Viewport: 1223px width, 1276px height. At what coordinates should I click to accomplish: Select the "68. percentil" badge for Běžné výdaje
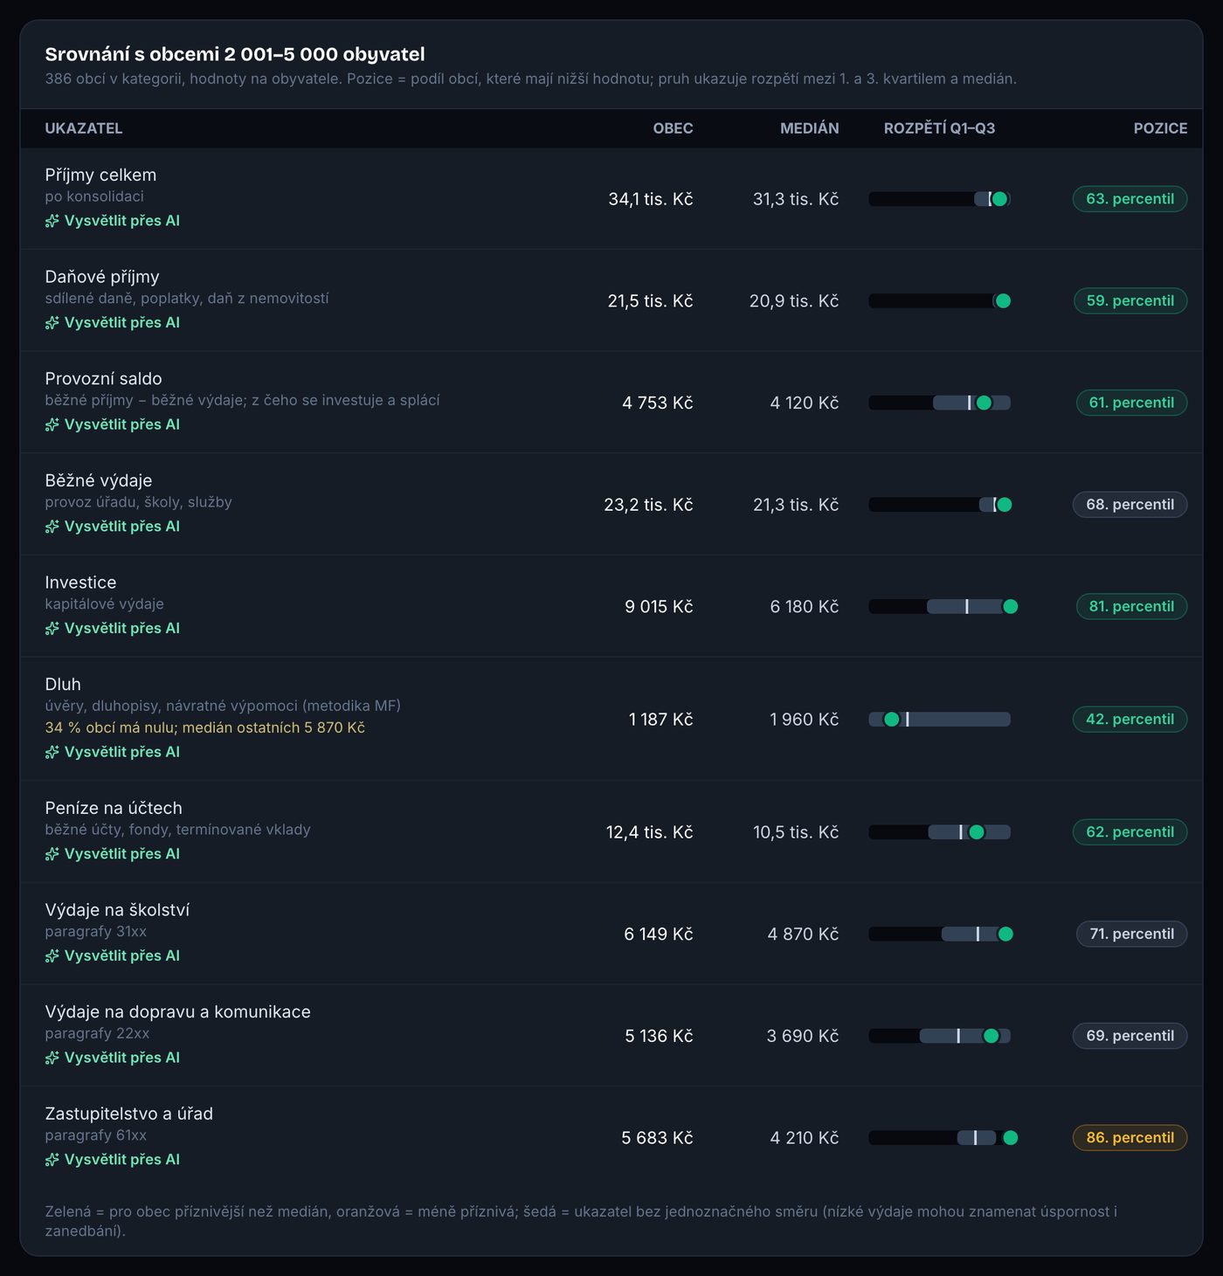(1130, 505)
